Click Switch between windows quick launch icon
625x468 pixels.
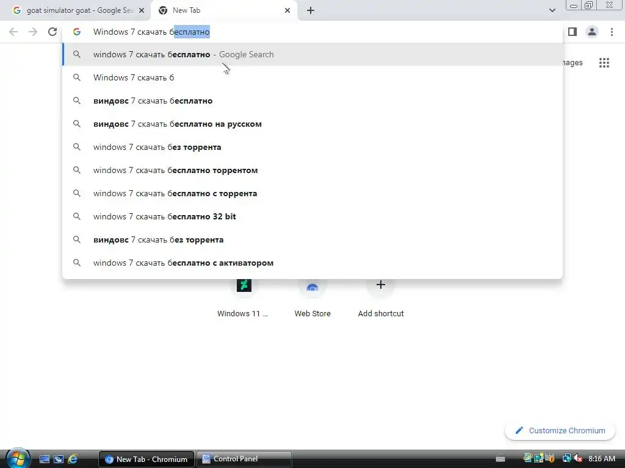59,459
